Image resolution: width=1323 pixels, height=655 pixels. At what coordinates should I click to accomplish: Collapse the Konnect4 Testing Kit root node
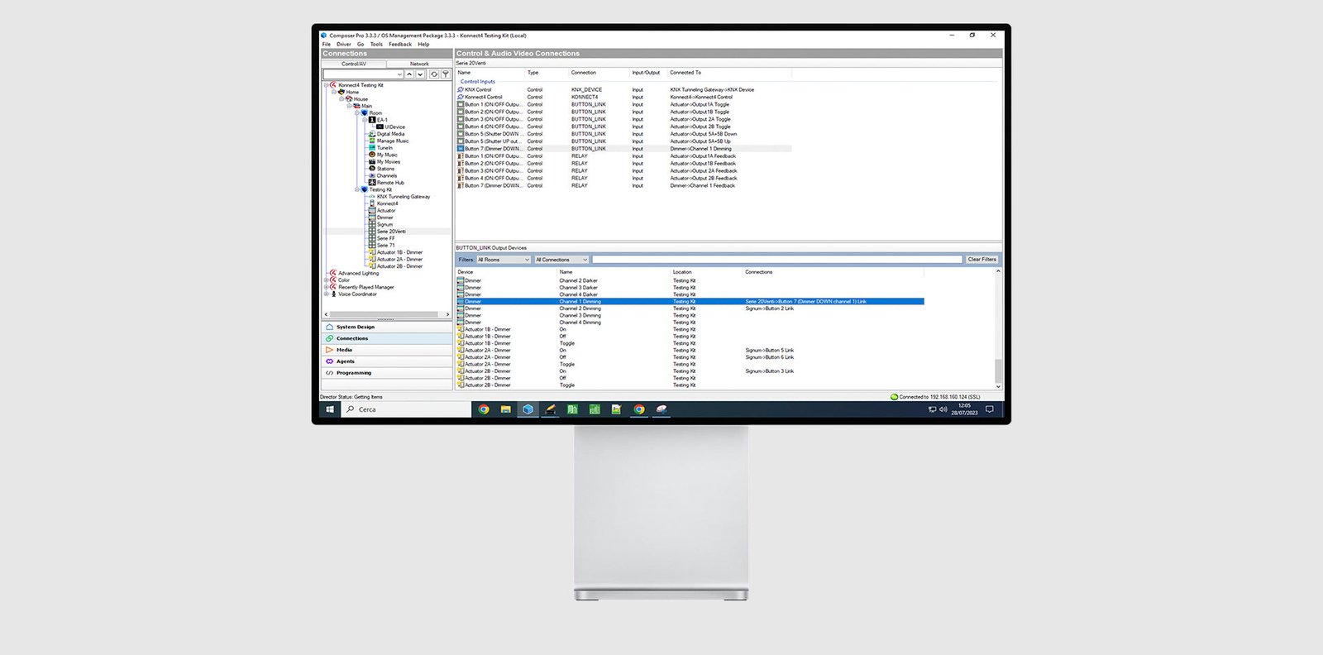[327, 85]
